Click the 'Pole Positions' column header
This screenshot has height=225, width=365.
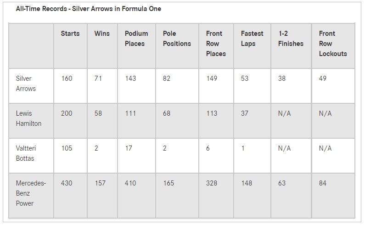tap(177, 39)
